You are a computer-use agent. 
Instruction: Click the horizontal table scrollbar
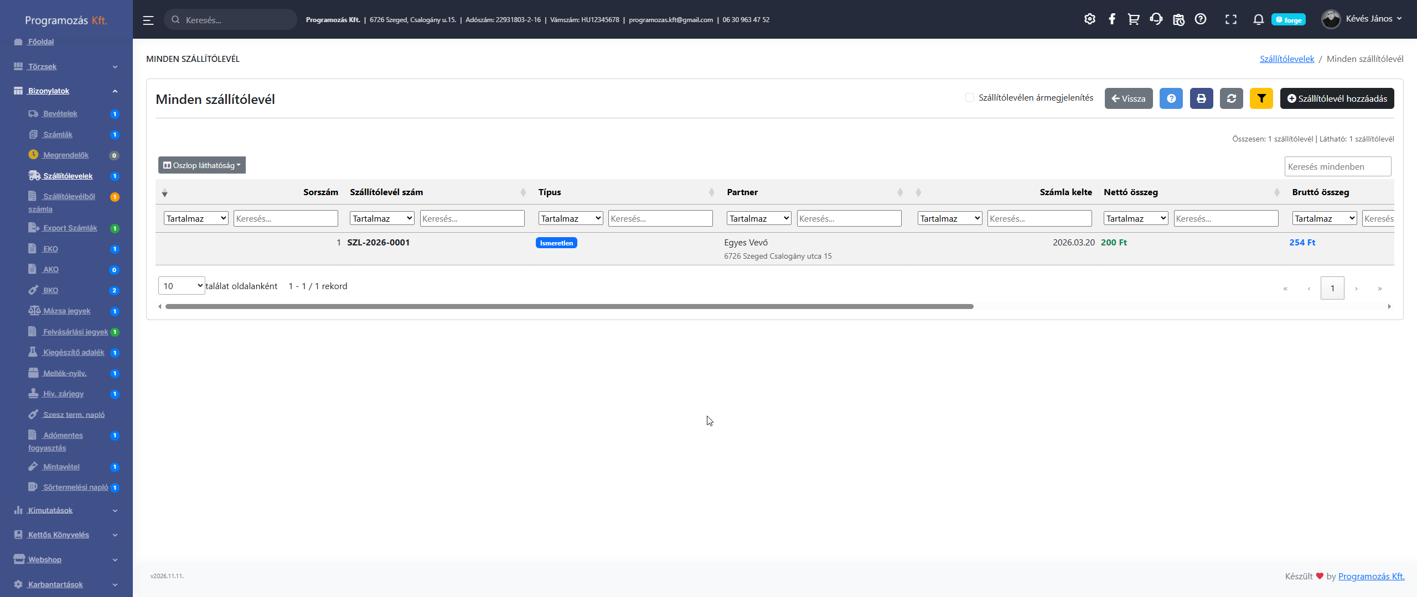tap(568, 306)
